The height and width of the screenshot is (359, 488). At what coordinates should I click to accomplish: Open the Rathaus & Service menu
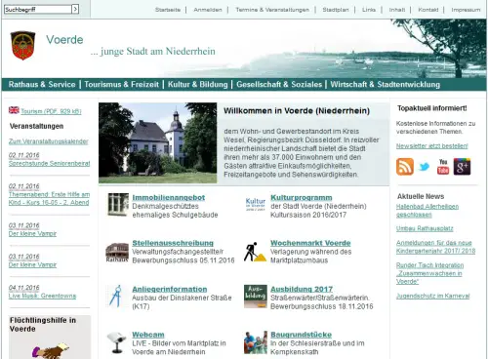point(42,85)
